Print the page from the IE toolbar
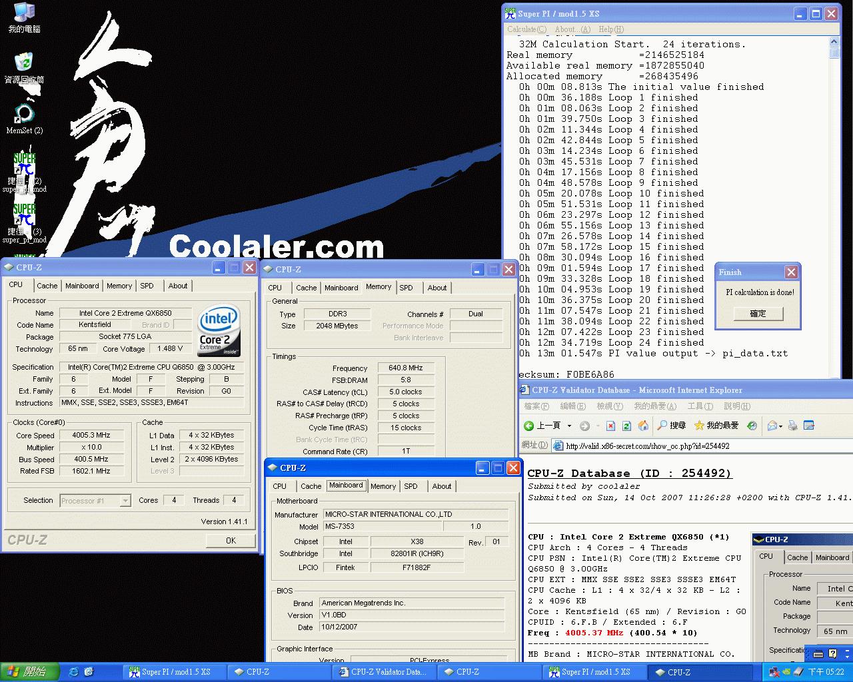Screen dimensions: 853x682 tap(793, 426)
